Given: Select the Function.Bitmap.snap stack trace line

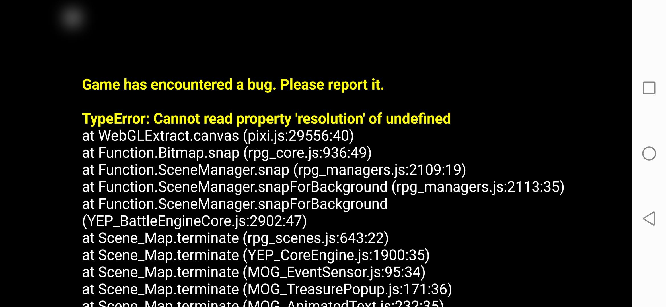Looking at the screenshot, I should 227,153.
